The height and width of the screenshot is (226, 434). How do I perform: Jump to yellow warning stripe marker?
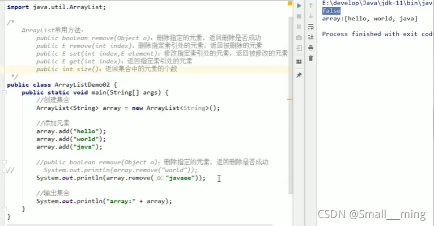tap(290, 99)
